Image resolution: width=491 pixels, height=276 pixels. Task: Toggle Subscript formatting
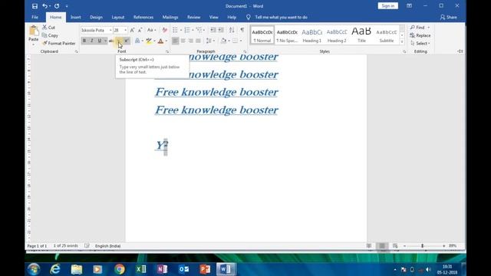coord(119,41)
